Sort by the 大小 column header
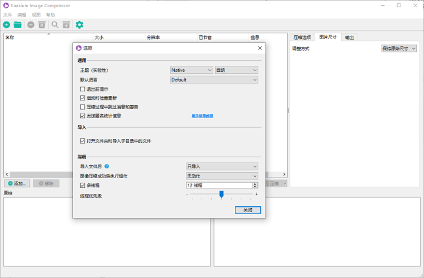This screenshot has width=424, height=278. pos(119,38)
